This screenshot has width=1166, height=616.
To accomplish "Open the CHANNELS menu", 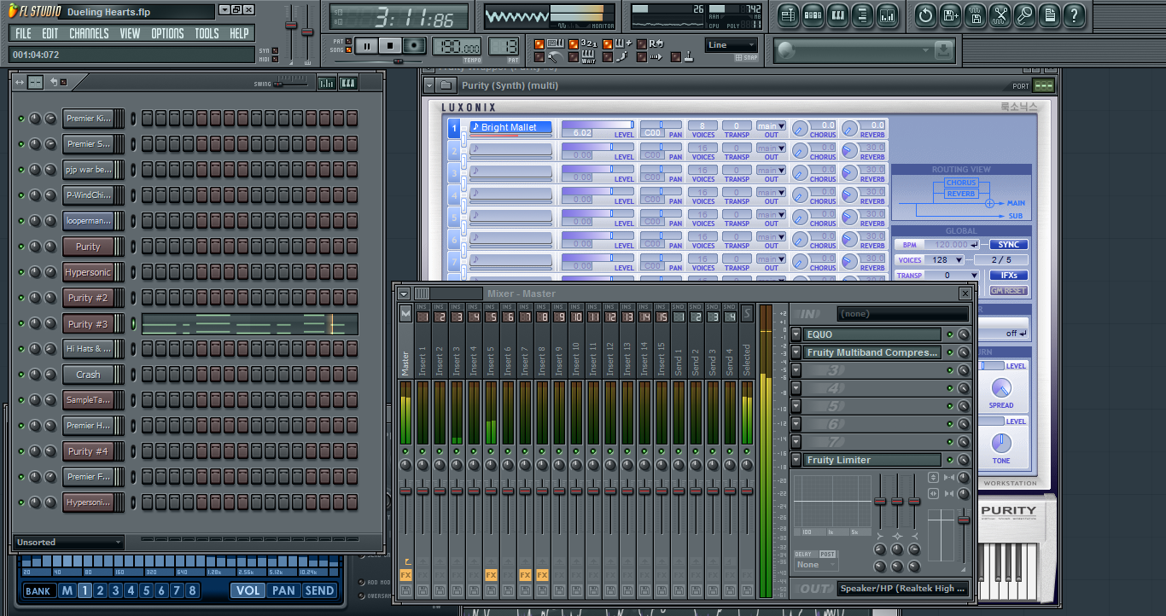I will [89, 33].
